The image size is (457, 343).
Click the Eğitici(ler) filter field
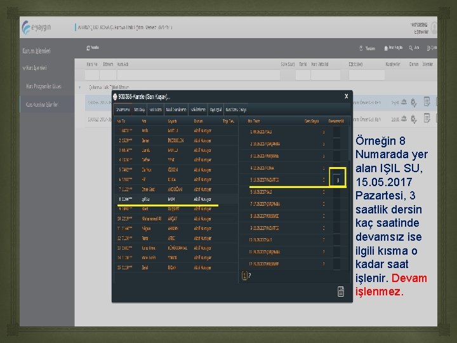pyautogui.click(x=367, y=75)
